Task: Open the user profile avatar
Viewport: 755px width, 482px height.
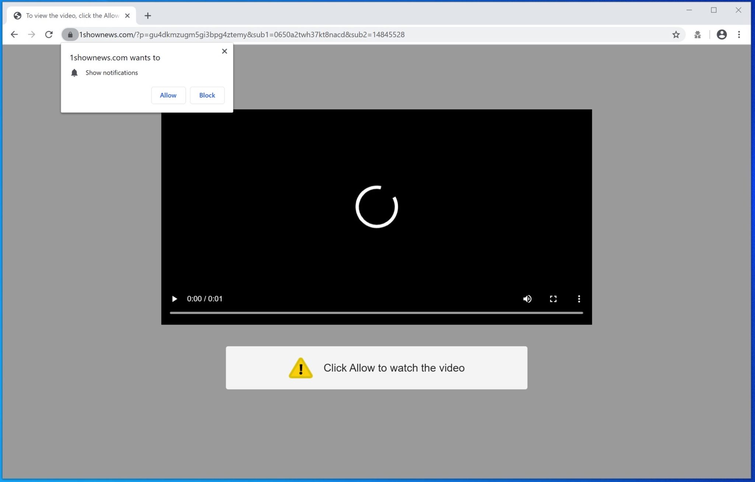Action: (721, 35)
